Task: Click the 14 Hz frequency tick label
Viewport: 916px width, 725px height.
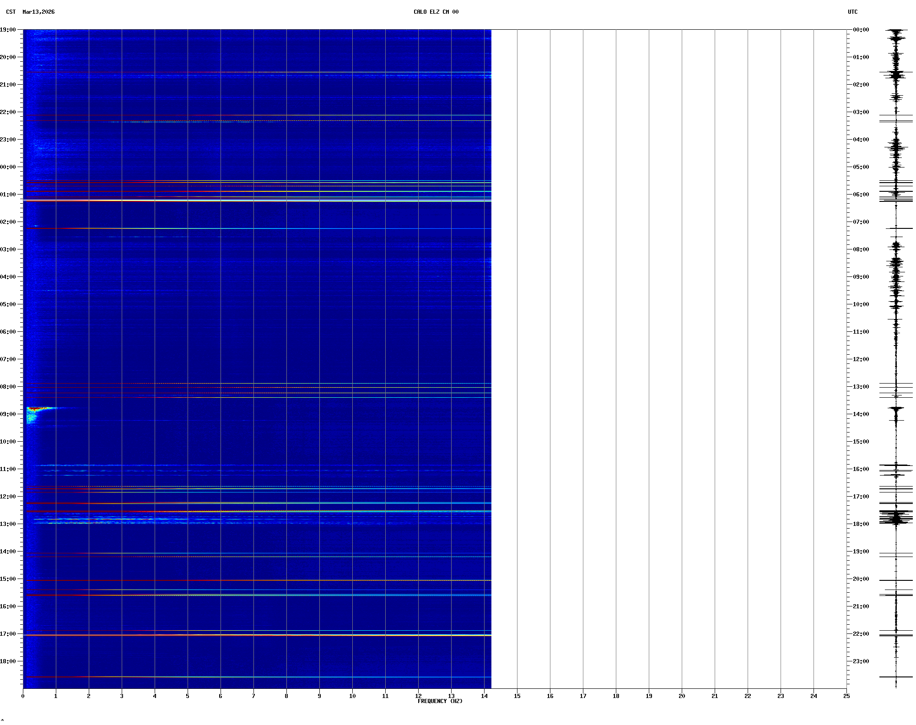Action: point(484,696)
